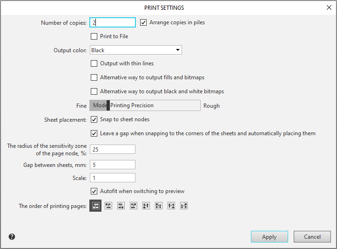Viewport: 337px width, 249px height.
Task: Focus the Scale input field
Action: coord(112,178)
